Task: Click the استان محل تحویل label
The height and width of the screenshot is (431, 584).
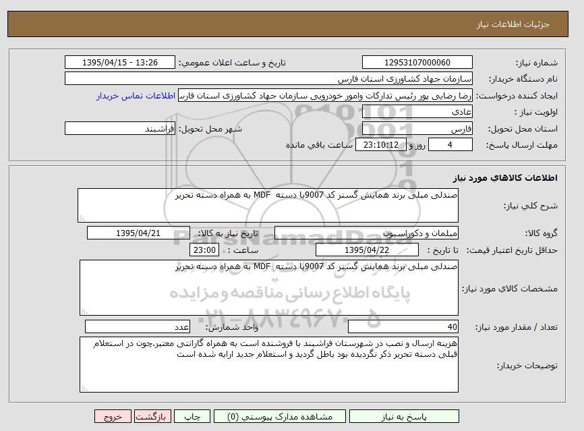Action: pyautogui.click(x=523, y=129)
